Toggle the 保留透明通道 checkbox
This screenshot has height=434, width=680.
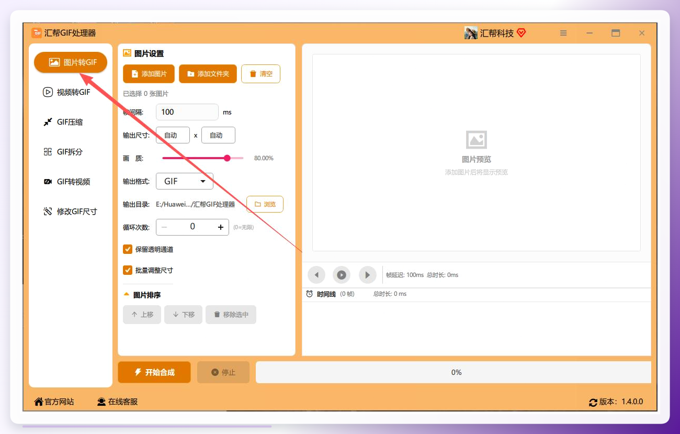[127, 249]
